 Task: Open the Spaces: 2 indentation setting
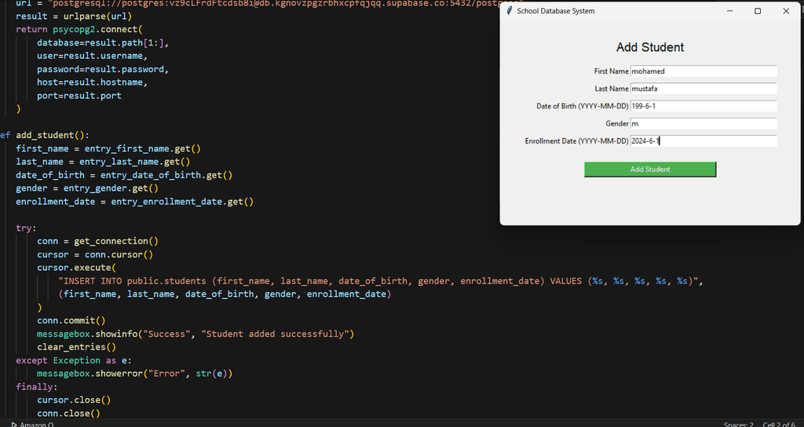coord(738,425)
